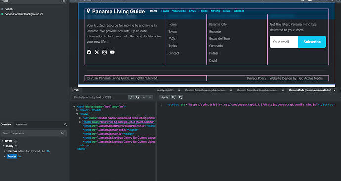Click the Boquete link in the footer
This screenshot has height=181, width=341.
coord(215,32)
